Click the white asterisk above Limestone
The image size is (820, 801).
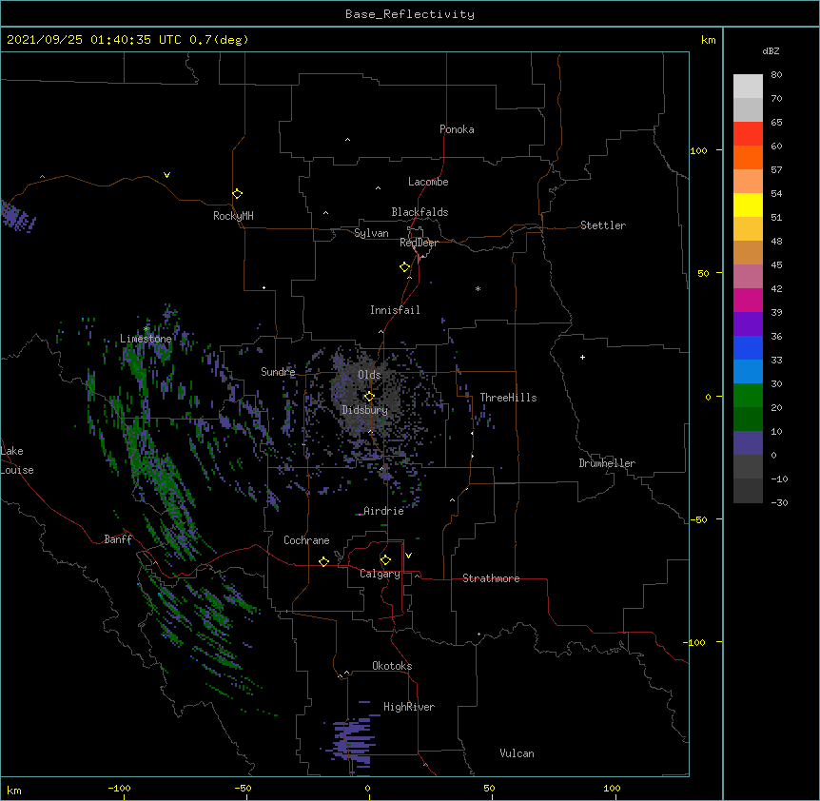tap(146, 329)
